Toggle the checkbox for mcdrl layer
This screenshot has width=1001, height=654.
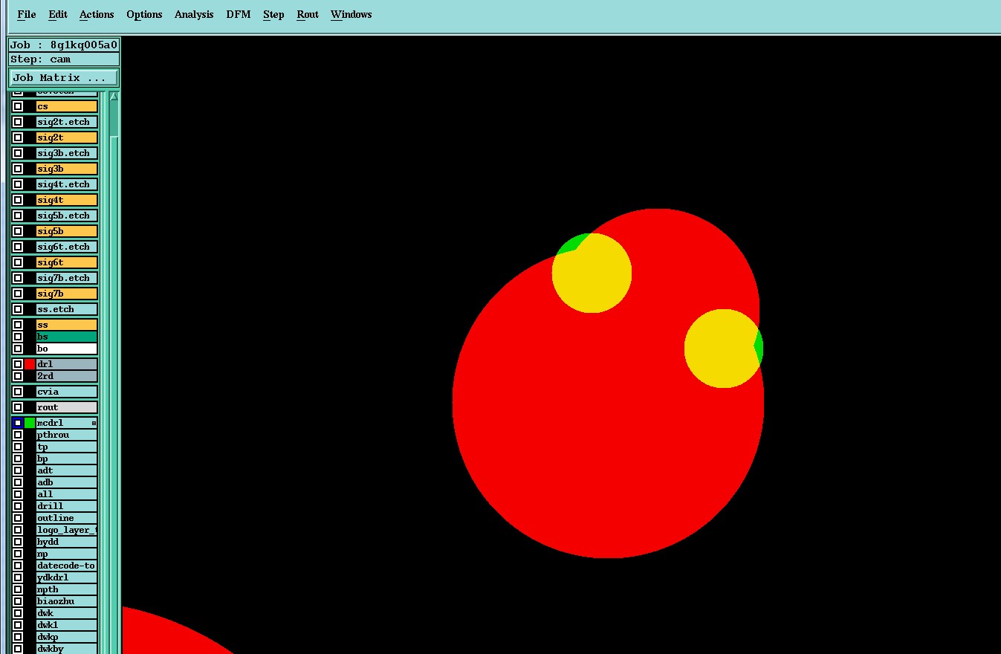coord(18,423)
